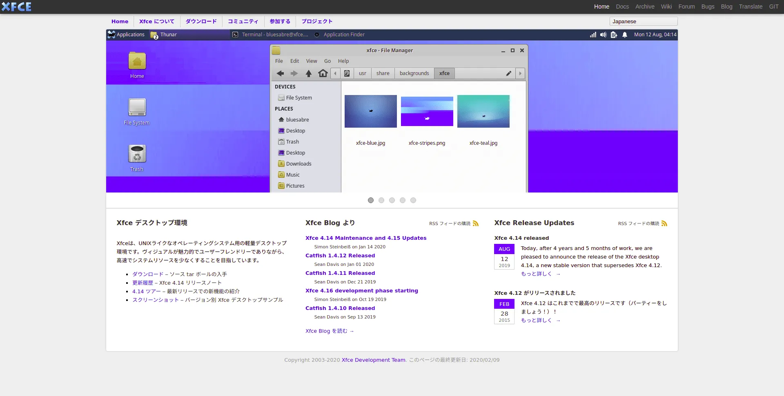The height and width of the screenshot is (396, 784).
Task: Click the RSS icon beside Xfce Blog
Action: [476, 223]
